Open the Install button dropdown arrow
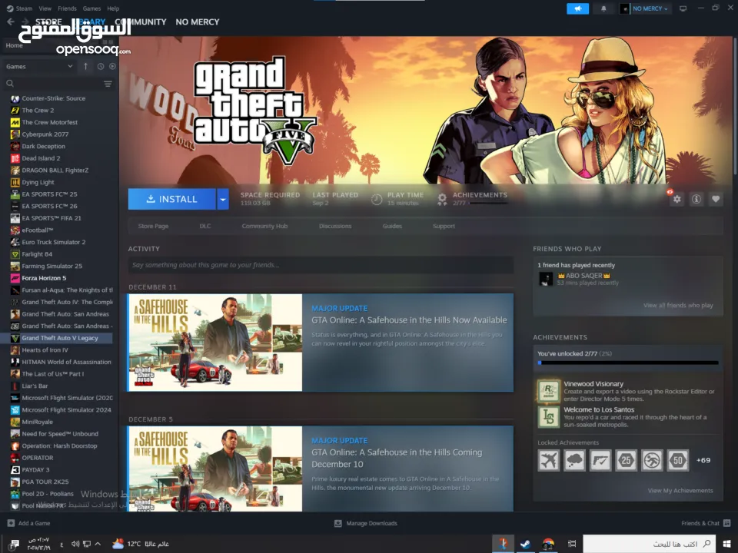Image resolution: width=738 pixels, height=553 pixels. [x=223, y=199]
